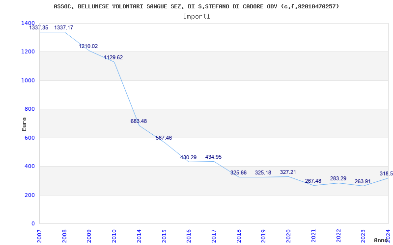This screenshot has height=245, width=393.
Task: Click the 2007 x-axis year label
Action: (x=39, y=236)
